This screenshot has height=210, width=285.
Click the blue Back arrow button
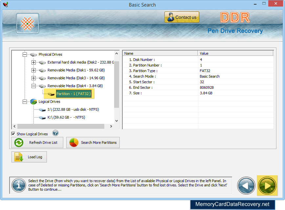[x=246, y=186]
